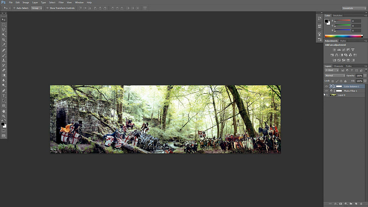Open the layer filter Kind dropdown
This screenshot has width=368, height=207.
pyautogui.click(x=332, y=70)
